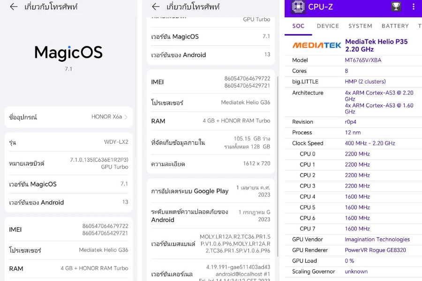This screenshot has width=422, height=281.
Task: Open the CPU-Z trophy icon
Action: [396, 7]
